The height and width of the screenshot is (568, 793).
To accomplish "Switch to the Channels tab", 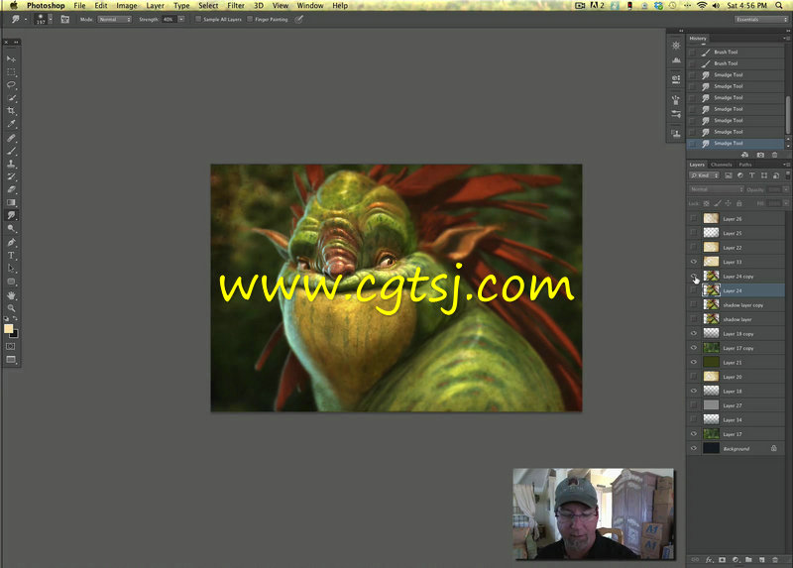I will coord(722,165).
